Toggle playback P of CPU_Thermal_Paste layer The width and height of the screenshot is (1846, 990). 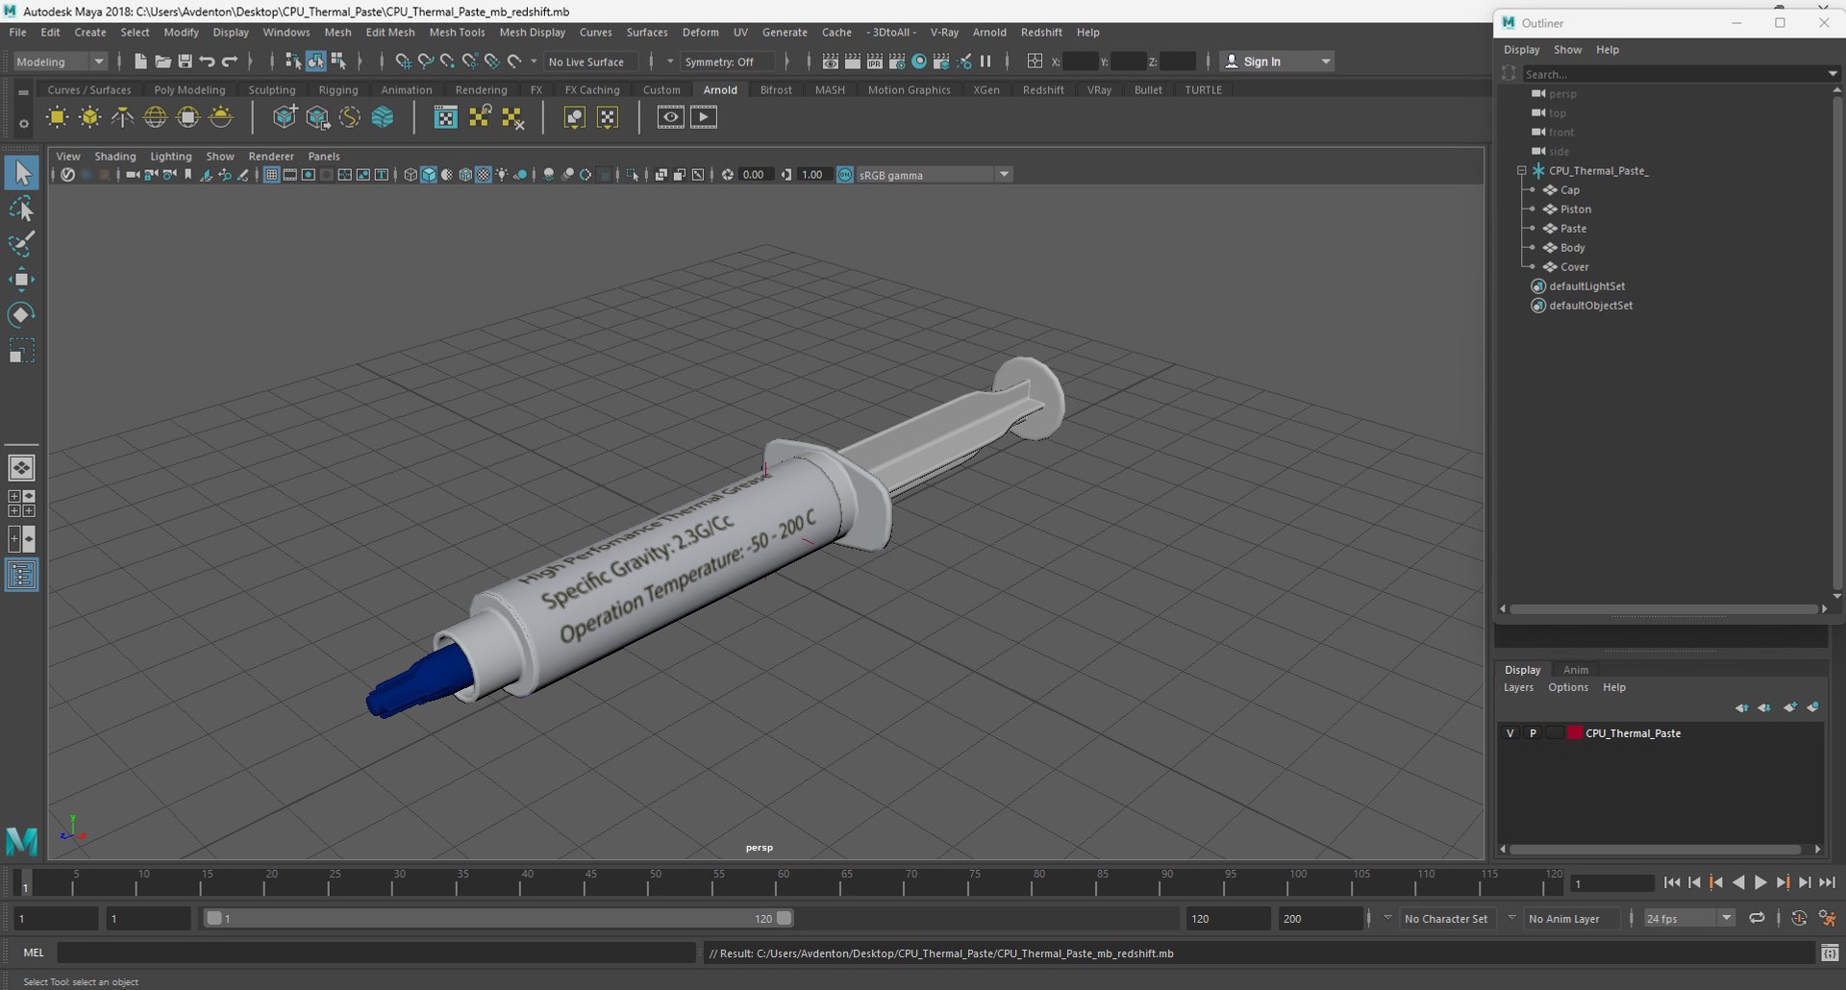click(x=1534, y=733)
